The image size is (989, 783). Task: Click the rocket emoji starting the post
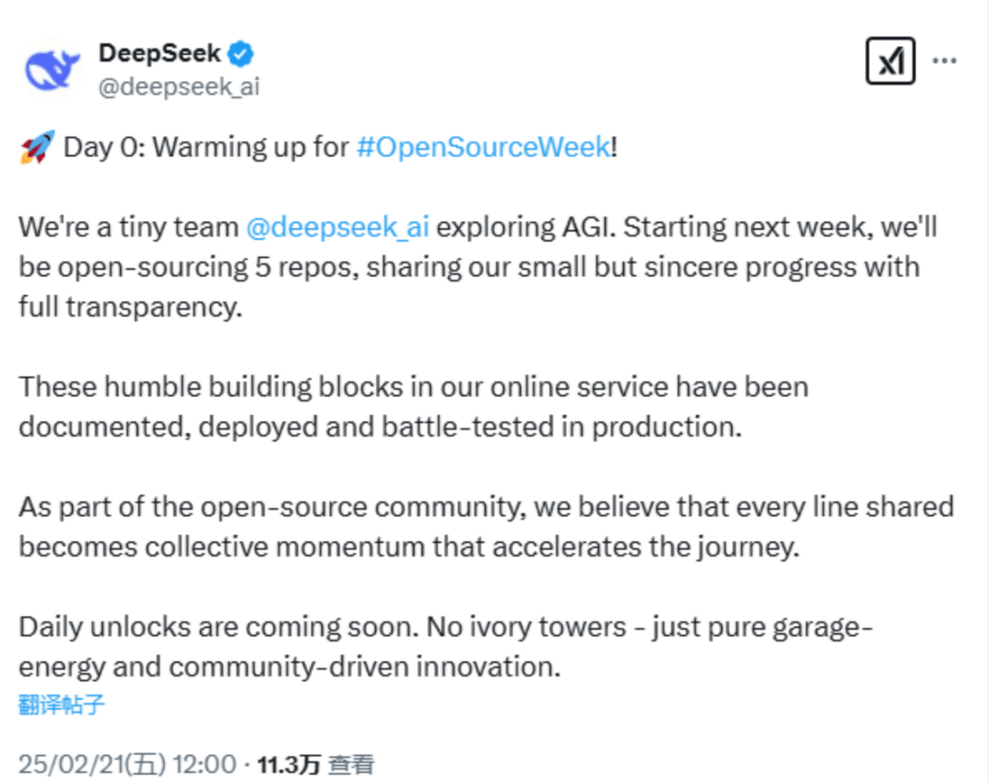[x=35, y=145]
